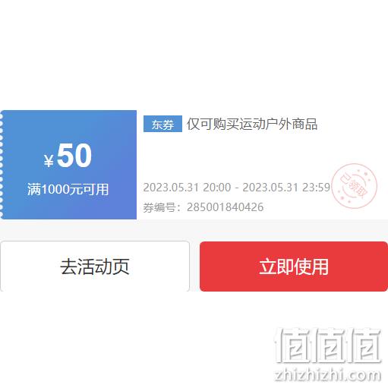Click the 券编号 label
388x388 pixels.
(159, 207)
